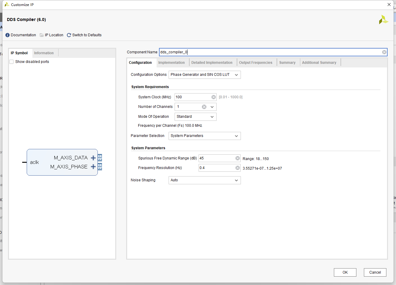This screenshot has height=285, width=396.
Task: Clear the Component Name field with the X icon
Action: [384, 52]
